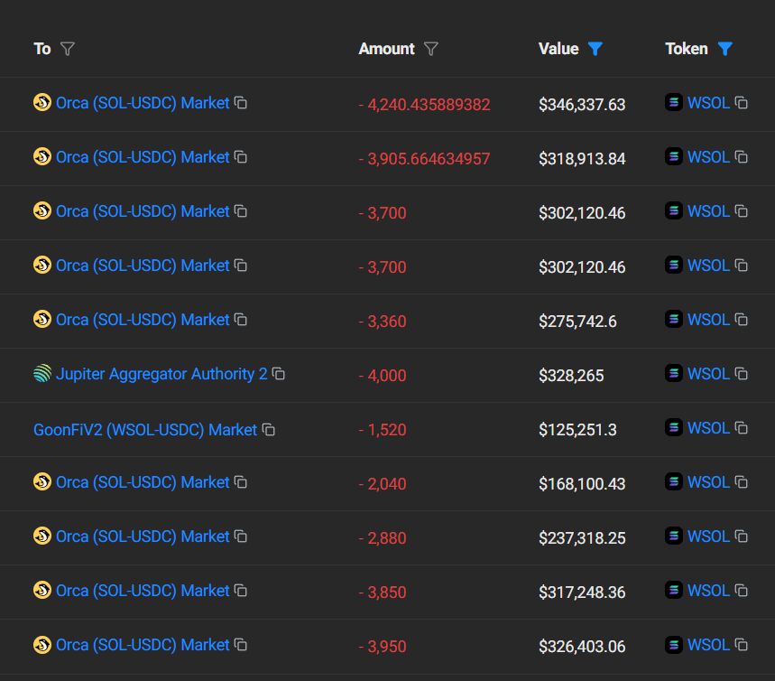775x681 pixels.
Task: Select value $237,318.25
Action: click(582, 538)
